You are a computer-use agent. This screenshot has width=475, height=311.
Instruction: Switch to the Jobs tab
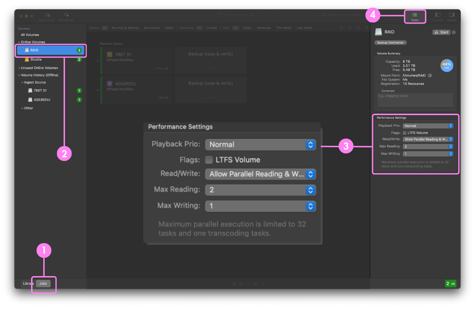43,284
